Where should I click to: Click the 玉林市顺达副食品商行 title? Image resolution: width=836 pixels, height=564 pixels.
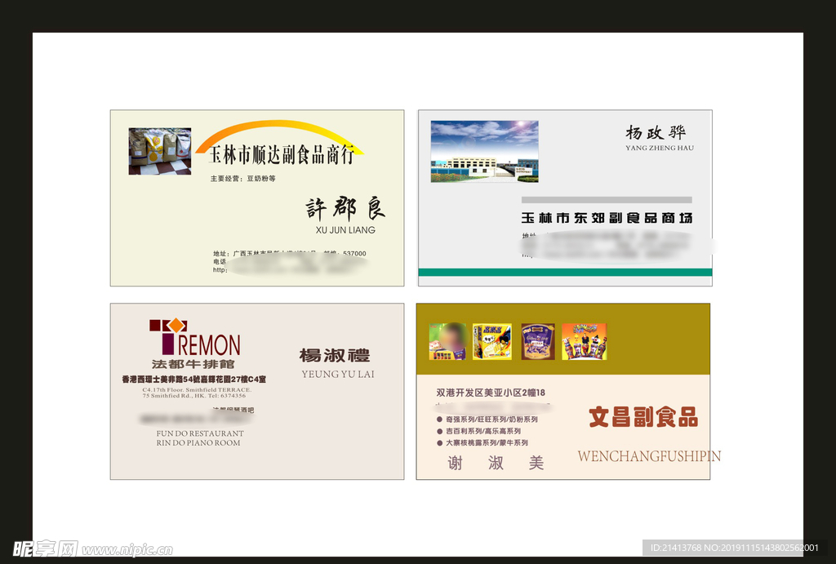tap(282, 154)
